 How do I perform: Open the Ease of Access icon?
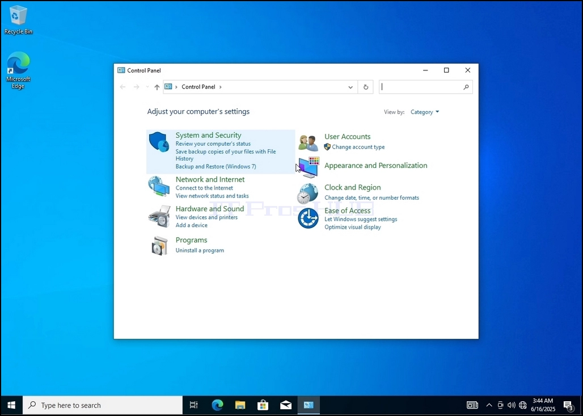tap(309, 218)
